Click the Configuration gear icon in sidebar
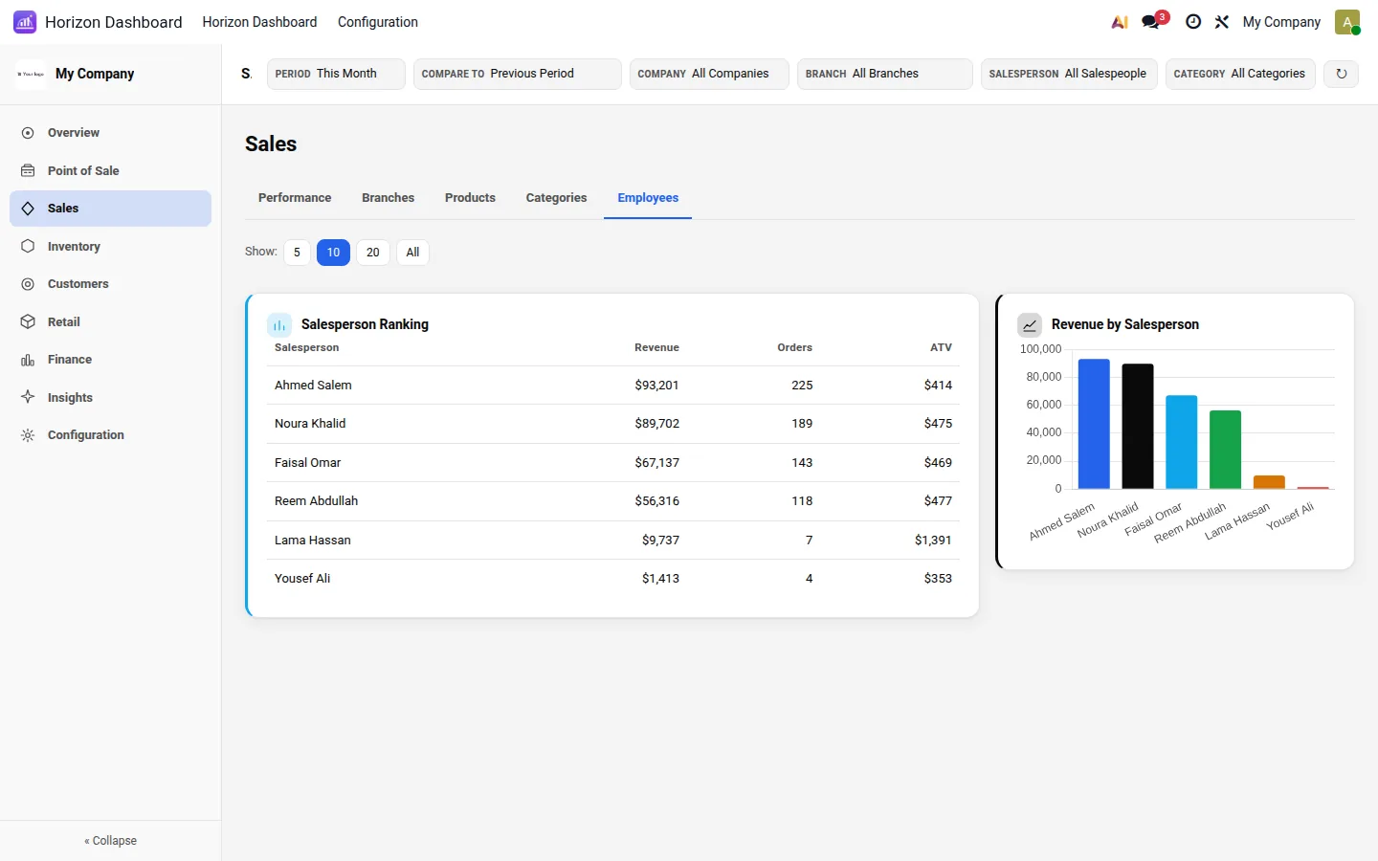 (x=28, y=435)
